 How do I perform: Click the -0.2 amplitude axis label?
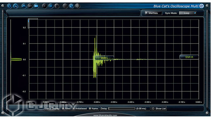tap(24, 92)
